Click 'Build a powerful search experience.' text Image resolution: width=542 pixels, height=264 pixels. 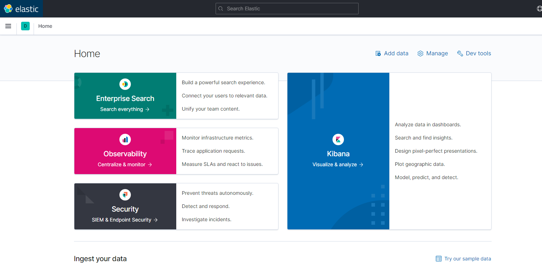tap(223, 82)
